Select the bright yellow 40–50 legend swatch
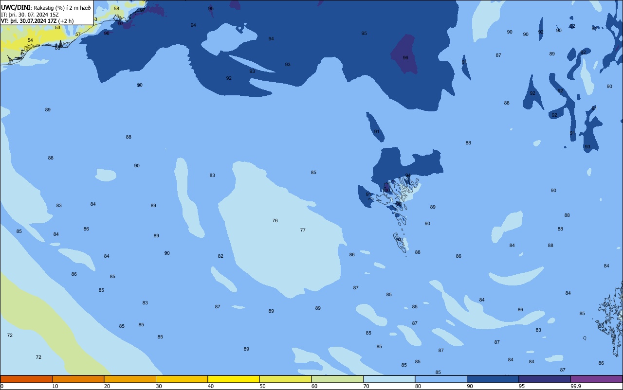 pos(234,379)
